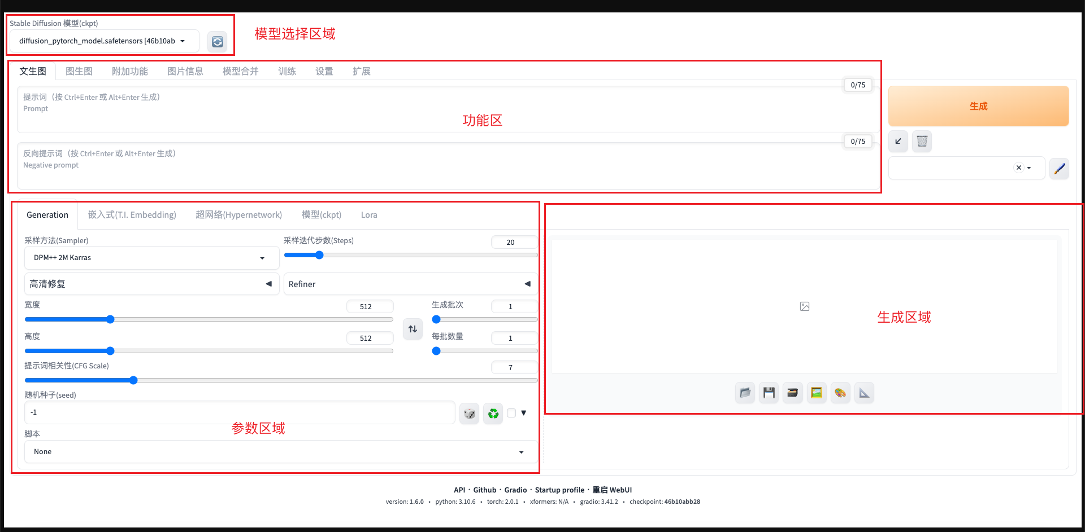Open the 模型合并 tab

241,71
